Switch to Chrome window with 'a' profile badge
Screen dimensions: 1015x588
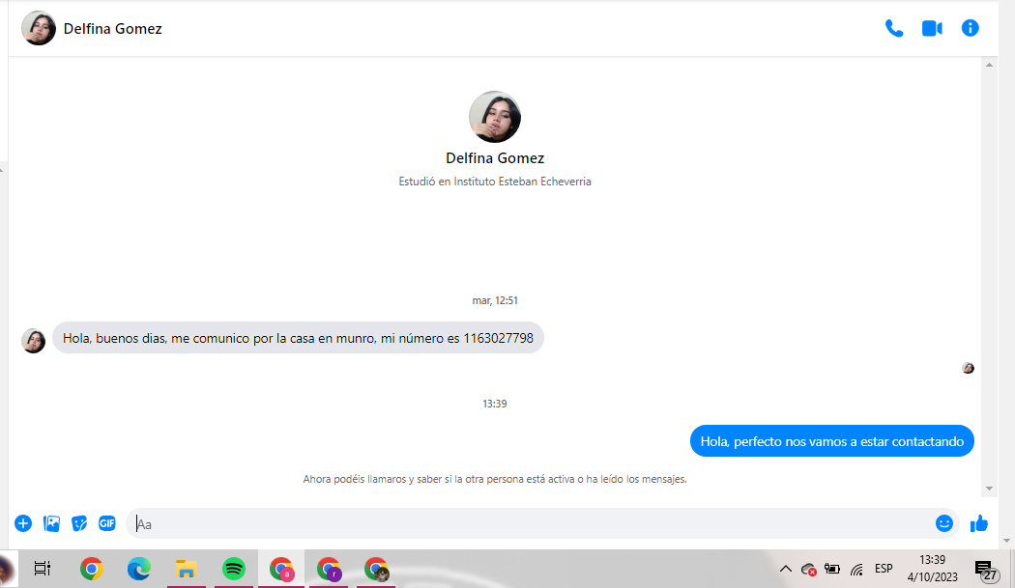coord(281,569)
